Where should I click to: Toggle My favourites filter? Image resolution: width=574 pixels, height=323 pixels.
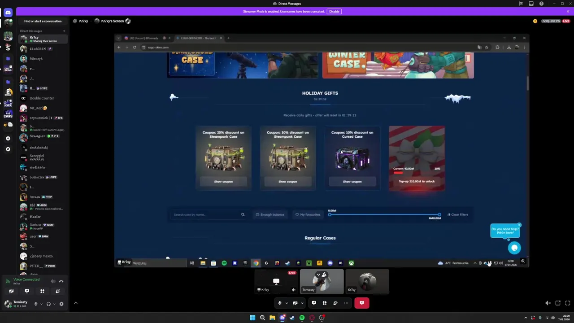308,214
